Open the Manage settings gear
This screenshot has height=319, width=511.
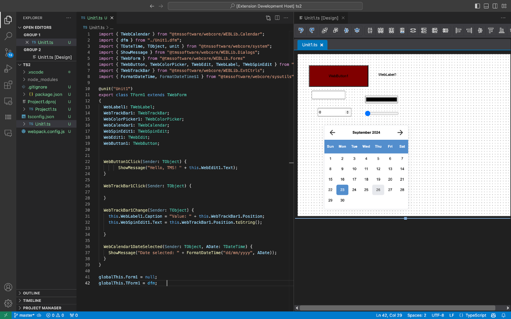click(8, 303)
